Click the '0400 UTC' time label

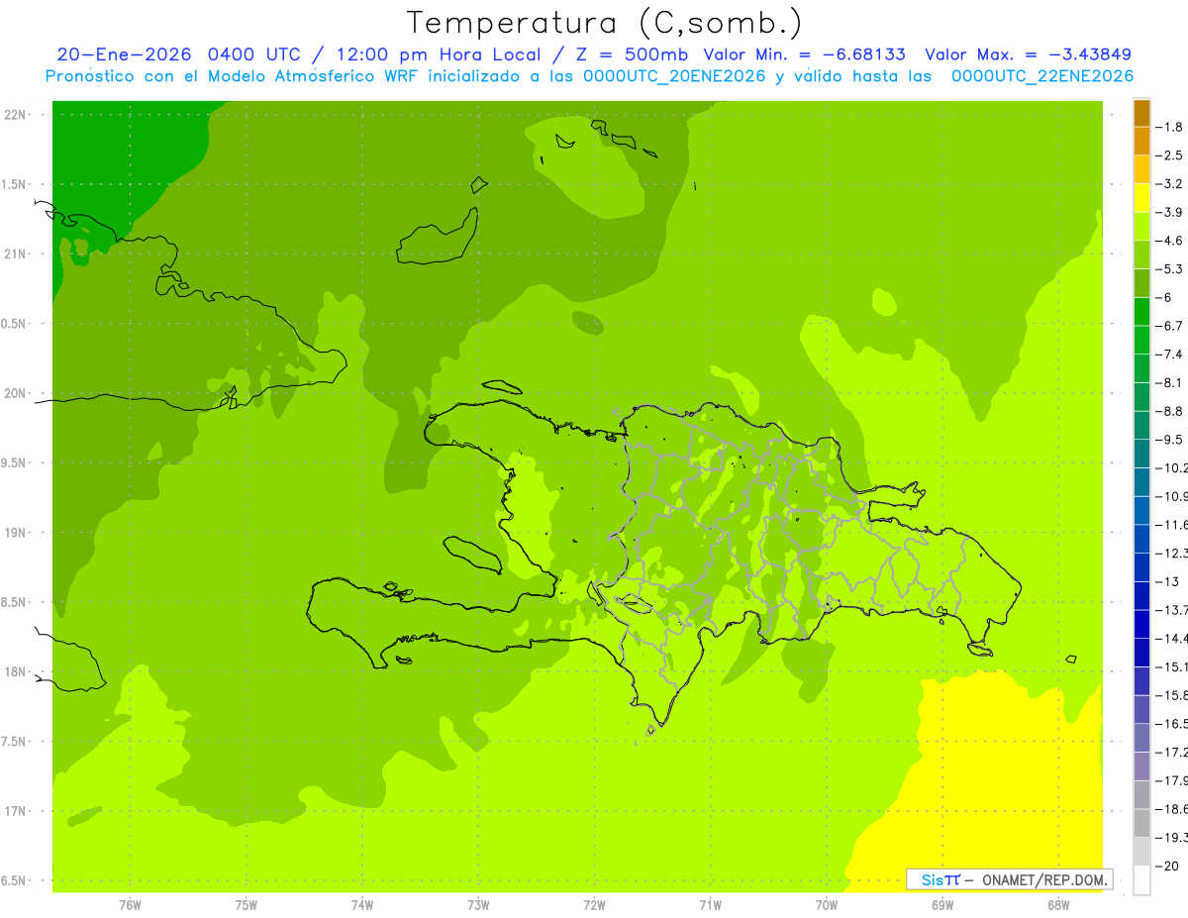(x=254, y=54)
